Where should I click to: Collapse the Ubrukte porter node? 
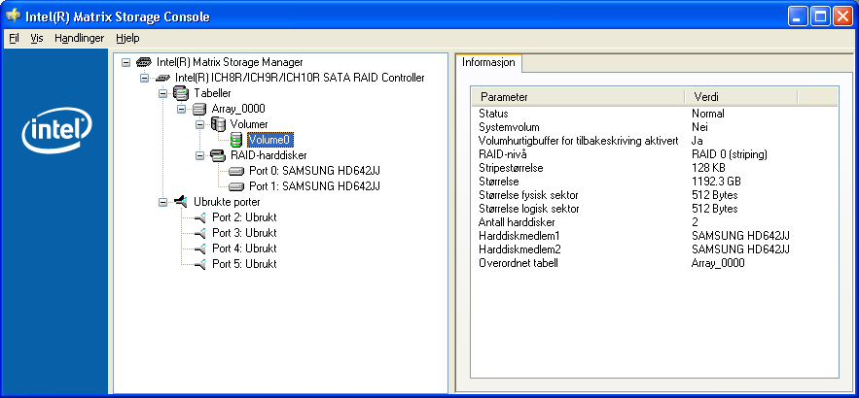click(162, 202)
